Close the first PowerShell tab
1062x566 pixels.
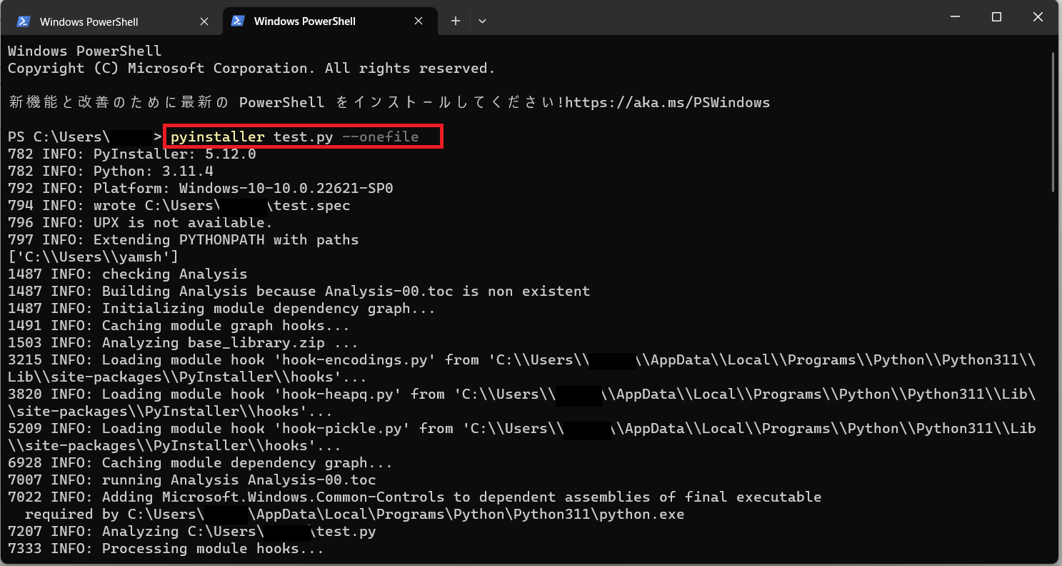204,21
